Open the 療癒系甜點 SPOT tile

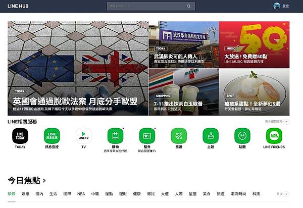click(255, 92)
